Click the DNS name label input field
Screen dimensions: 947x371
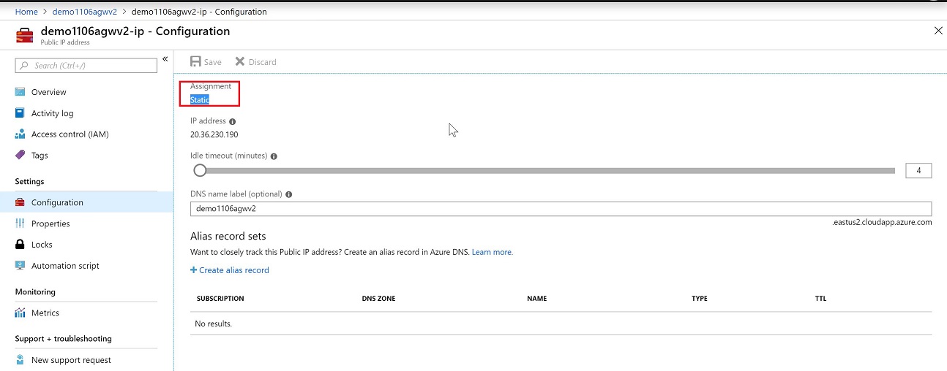561,209
